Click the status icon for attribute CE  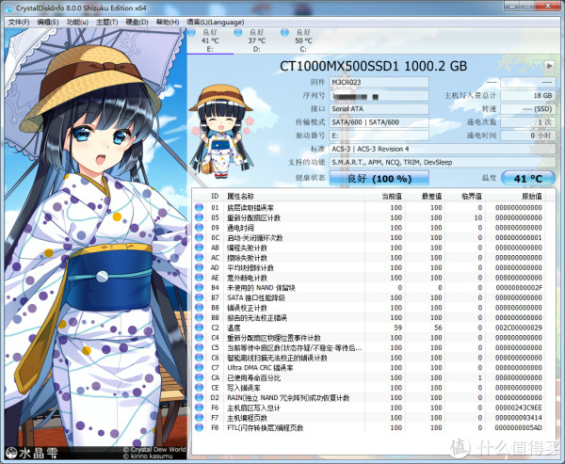coord(199,387)
